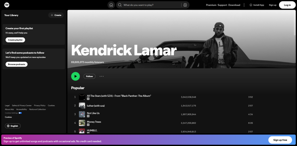Screen dimensions: 297x146
Task: Click luther album thumbnail
Action: coord(82,106)
